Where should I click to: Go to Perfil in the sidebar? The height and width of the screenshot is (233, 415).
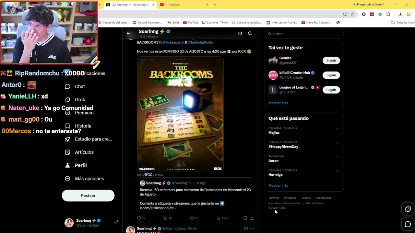click(x=76, y=165)
